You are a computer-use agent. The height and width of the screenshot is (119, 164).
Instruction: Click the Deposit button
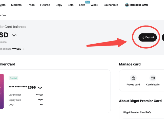148,37
